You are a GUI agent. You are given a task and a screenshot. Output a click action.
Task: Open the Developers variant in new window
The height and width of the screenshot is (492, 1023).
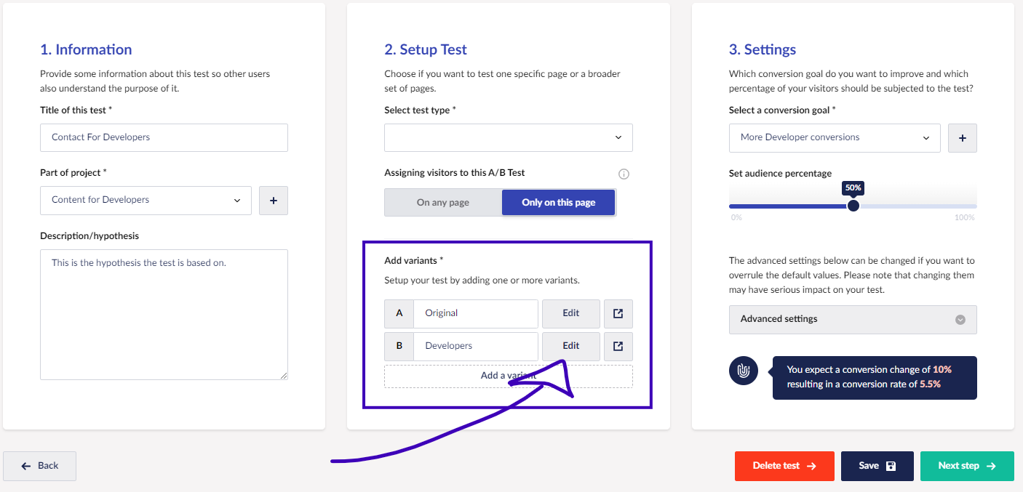tap(618, 346)
